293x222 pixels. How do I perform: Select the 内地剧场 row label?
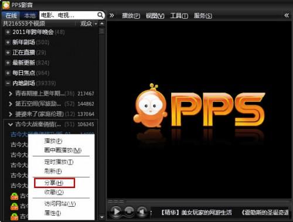click(23, 83)
